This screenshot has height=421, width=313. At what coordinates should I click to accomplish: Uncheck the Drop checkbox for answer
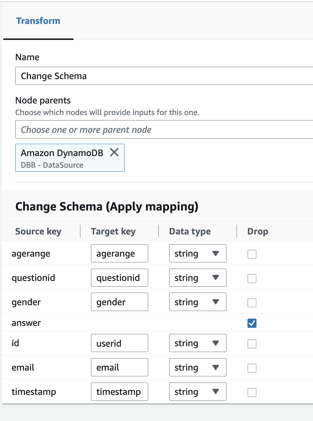(x=252, y=323)
